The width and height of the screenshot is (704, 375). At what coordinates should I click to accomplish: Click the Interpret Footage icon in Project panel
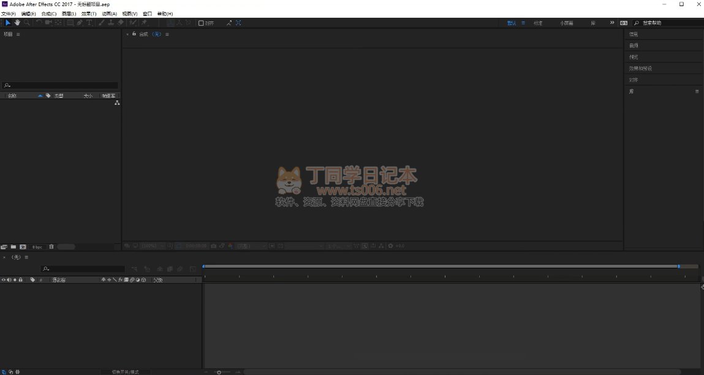[x=4, y=246]
